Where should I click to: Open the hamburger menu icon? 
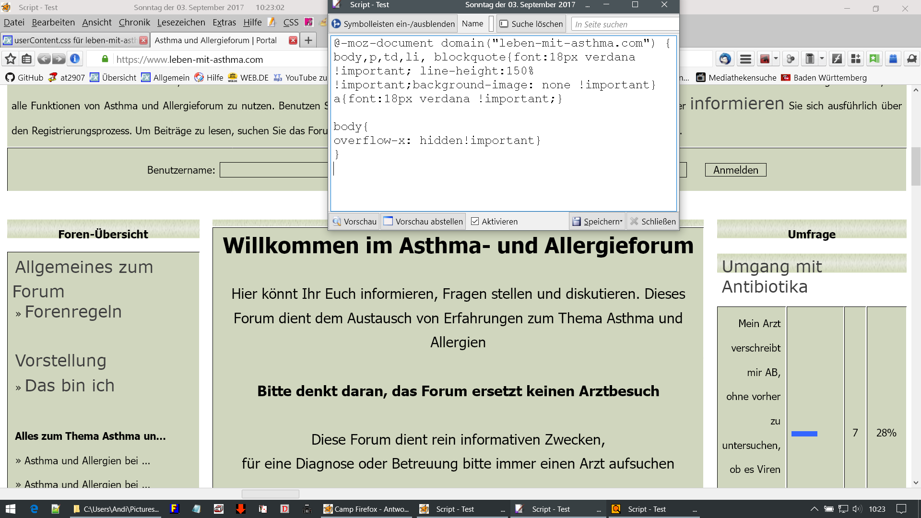coord(745,59)
